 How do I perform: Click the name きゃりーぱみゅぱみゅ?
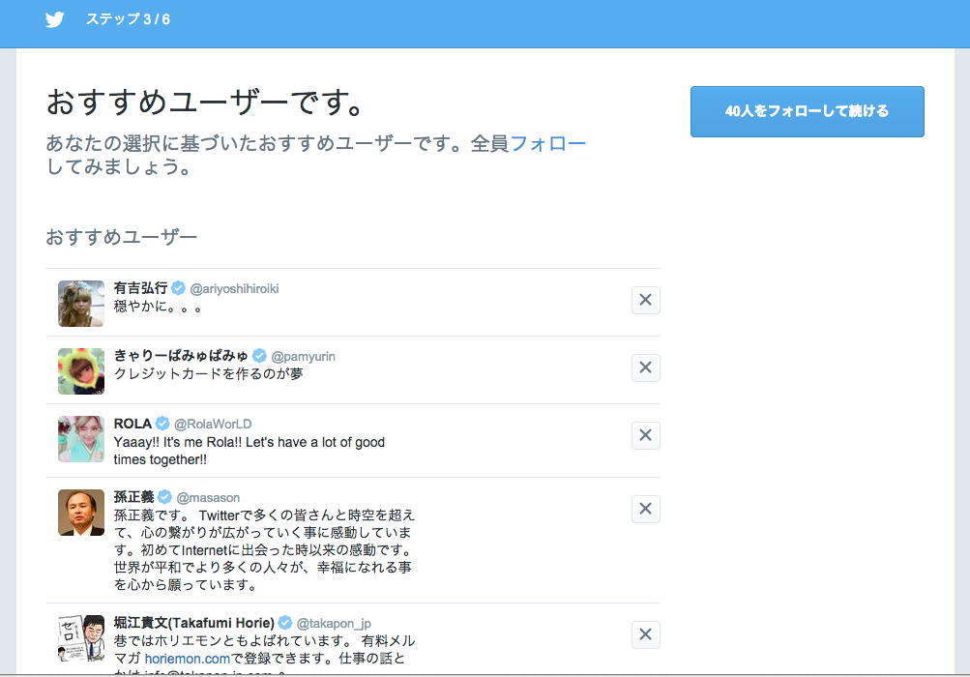tap(181, 355)
